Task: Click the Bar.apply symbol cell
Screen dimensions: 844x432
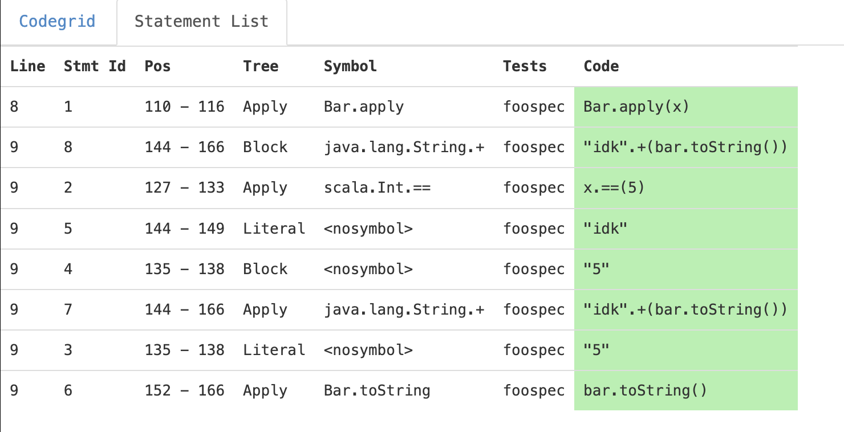Action: point(364,107)
